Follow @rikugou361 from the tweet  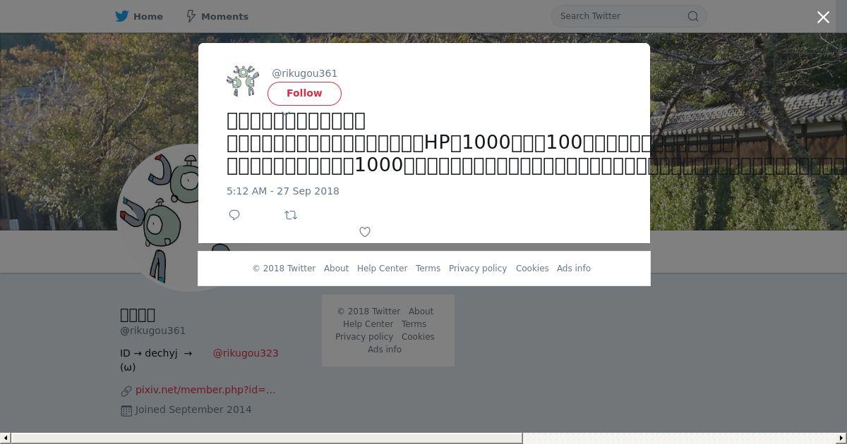pos(304,93)
